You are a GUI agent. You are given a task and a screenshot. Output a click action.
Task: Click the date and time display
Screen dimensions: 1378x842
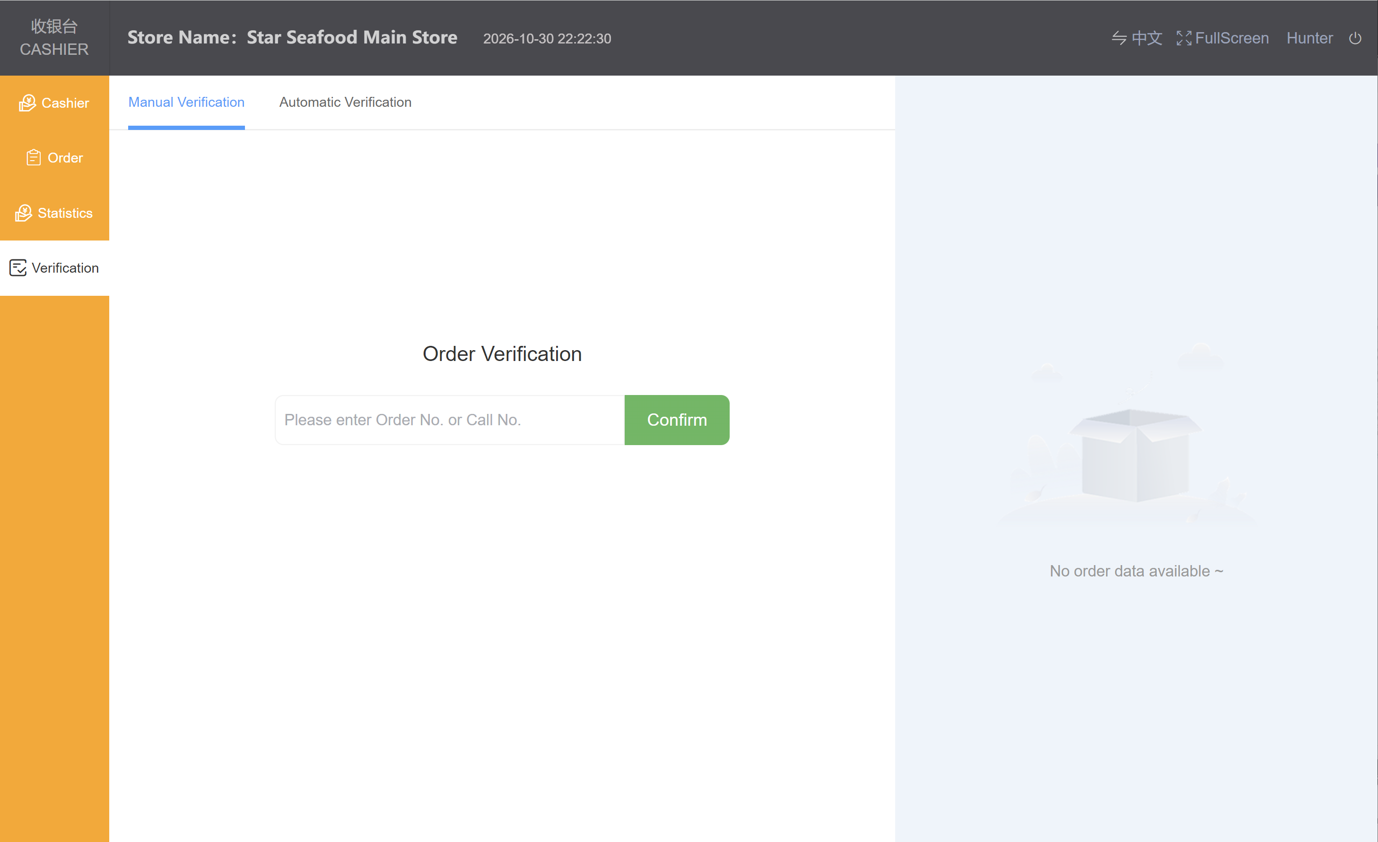click(x=547, y=39)
